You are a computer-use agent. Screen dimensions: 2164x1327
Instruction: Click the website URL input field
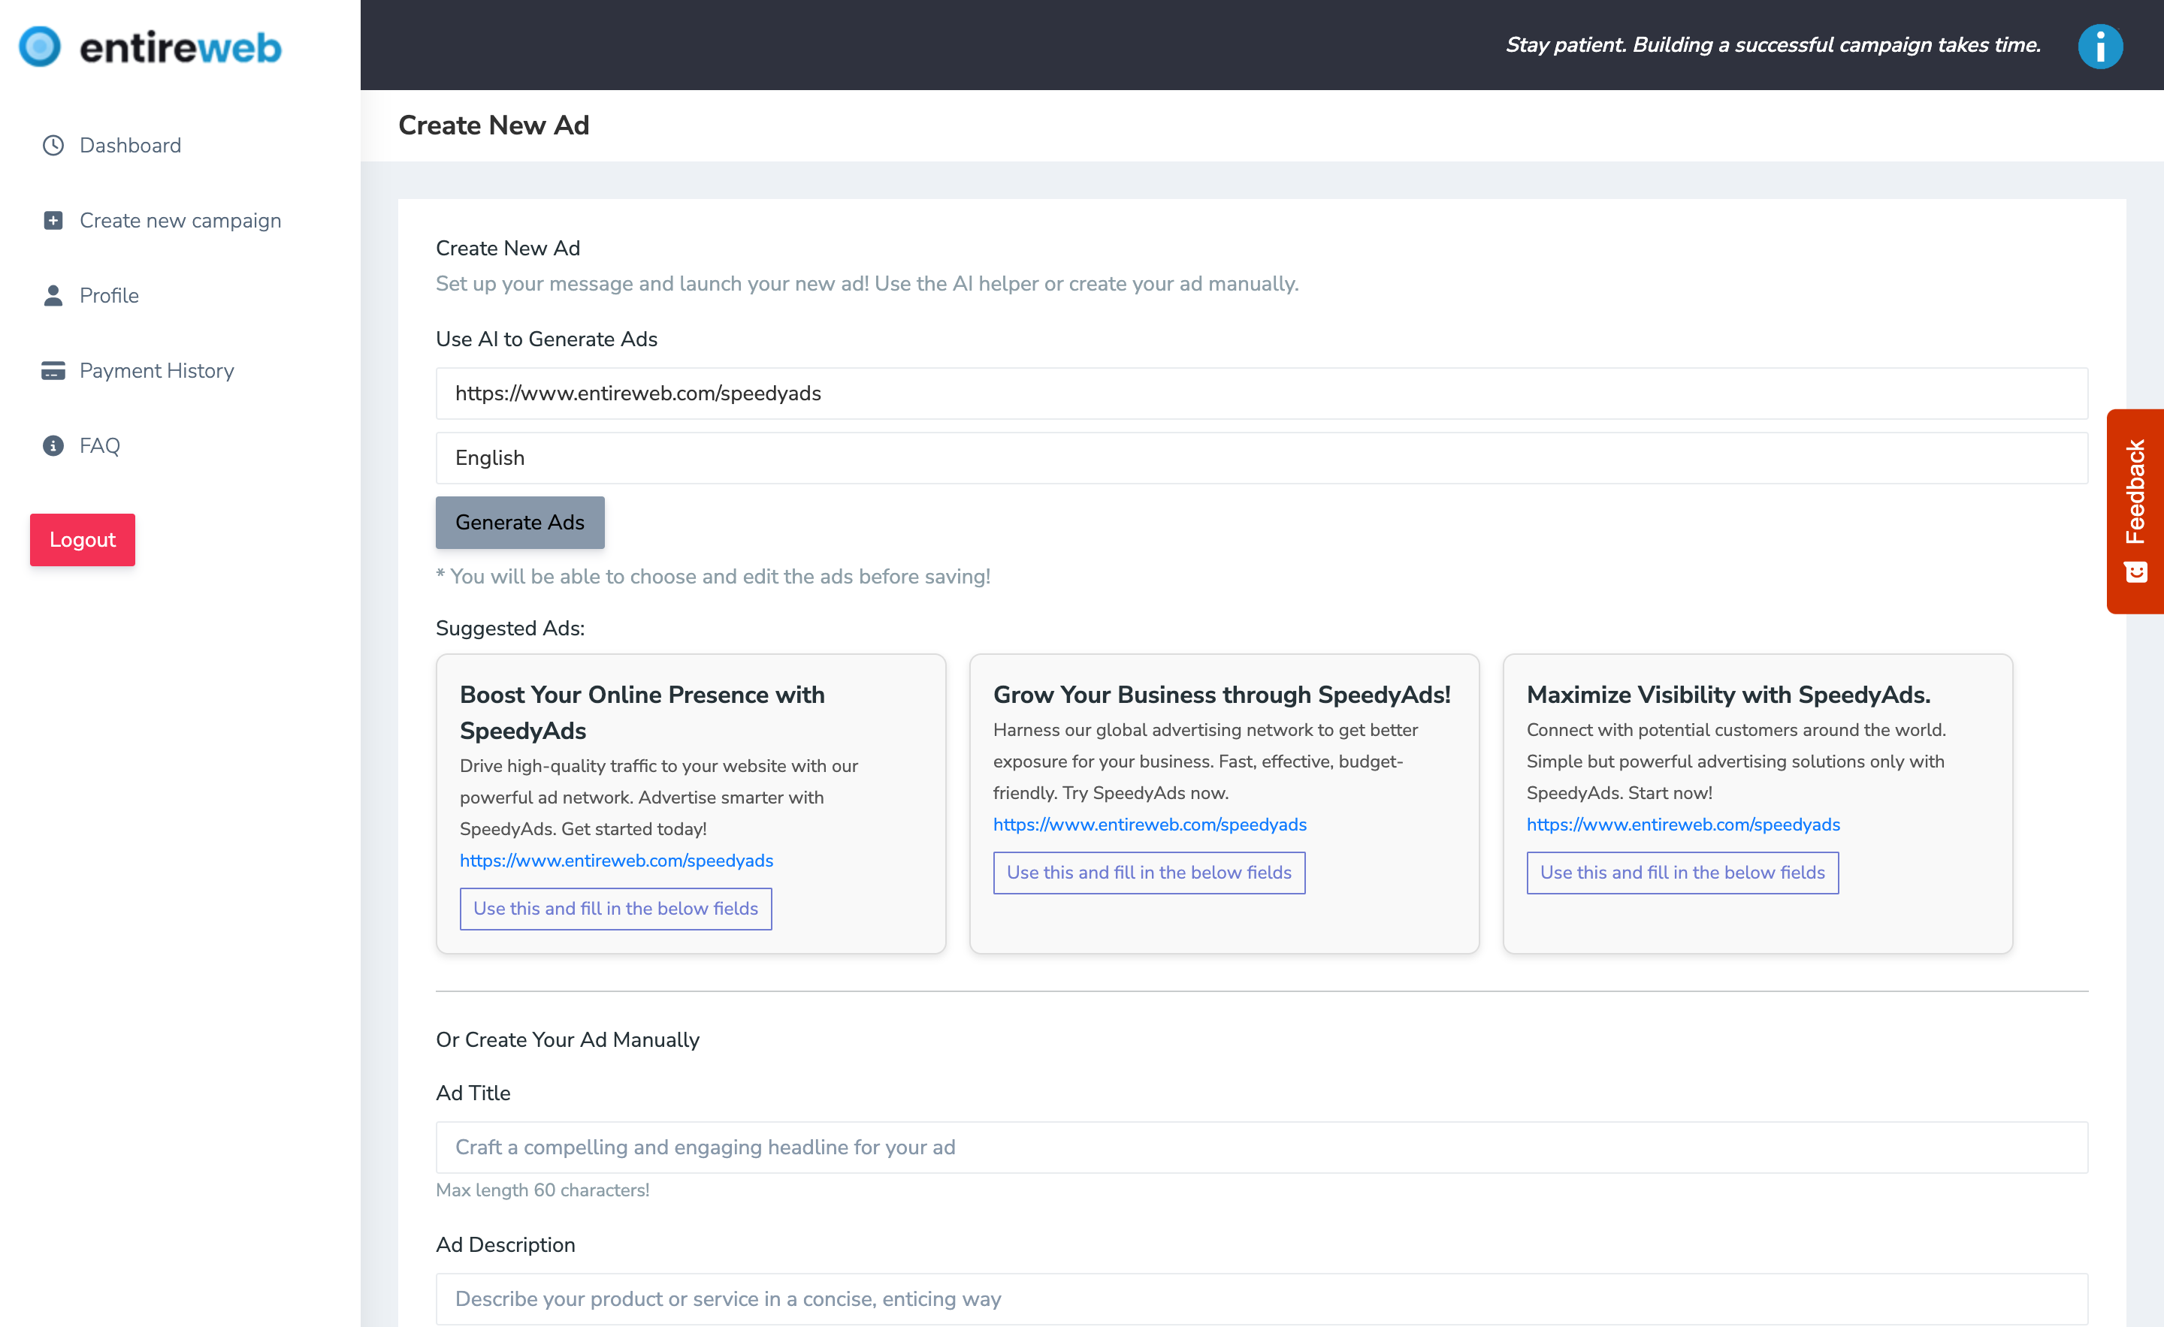coord(1261,394)
